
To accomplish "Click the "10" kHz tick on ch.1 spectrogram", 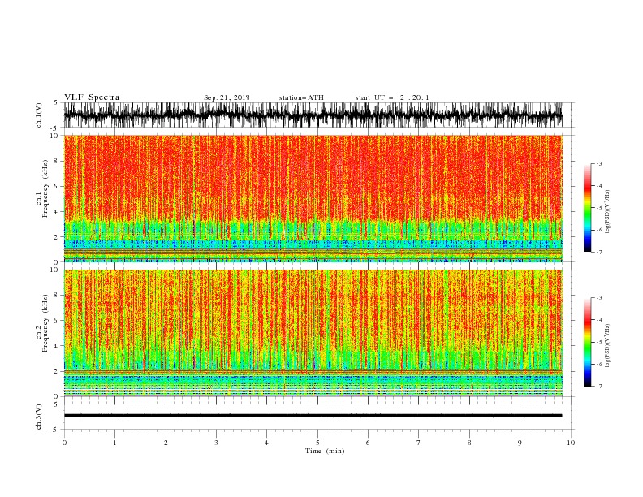I will click(x=54, y=136).
